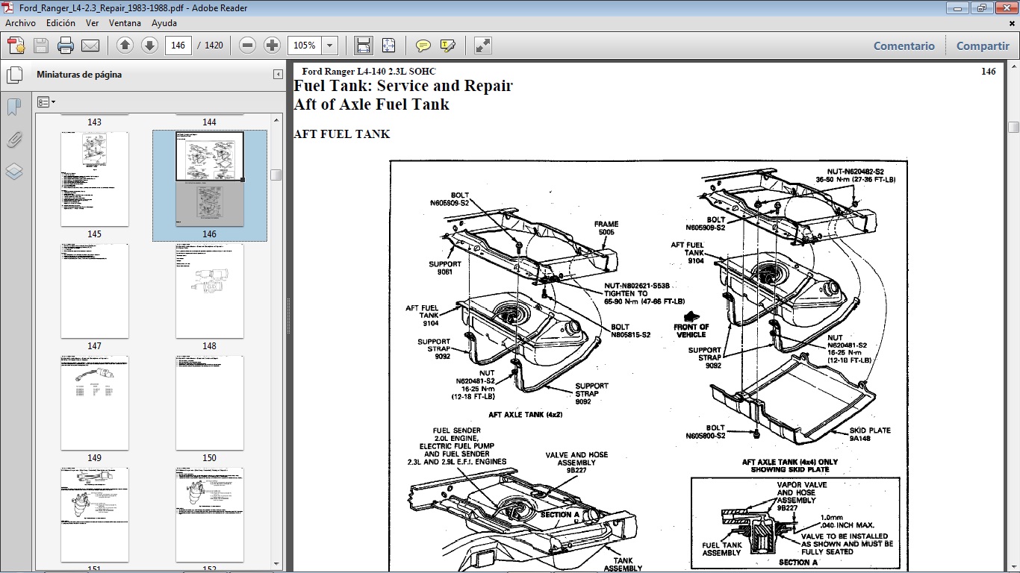Click the 'AFT FUEL TANK' subheading
The image size is (1020, 573).
[342, 134]
